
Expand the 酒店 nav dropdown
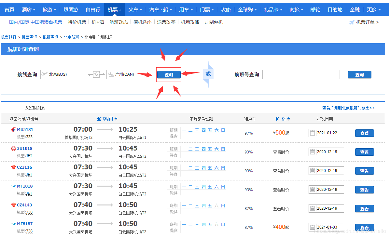(28, 10)
